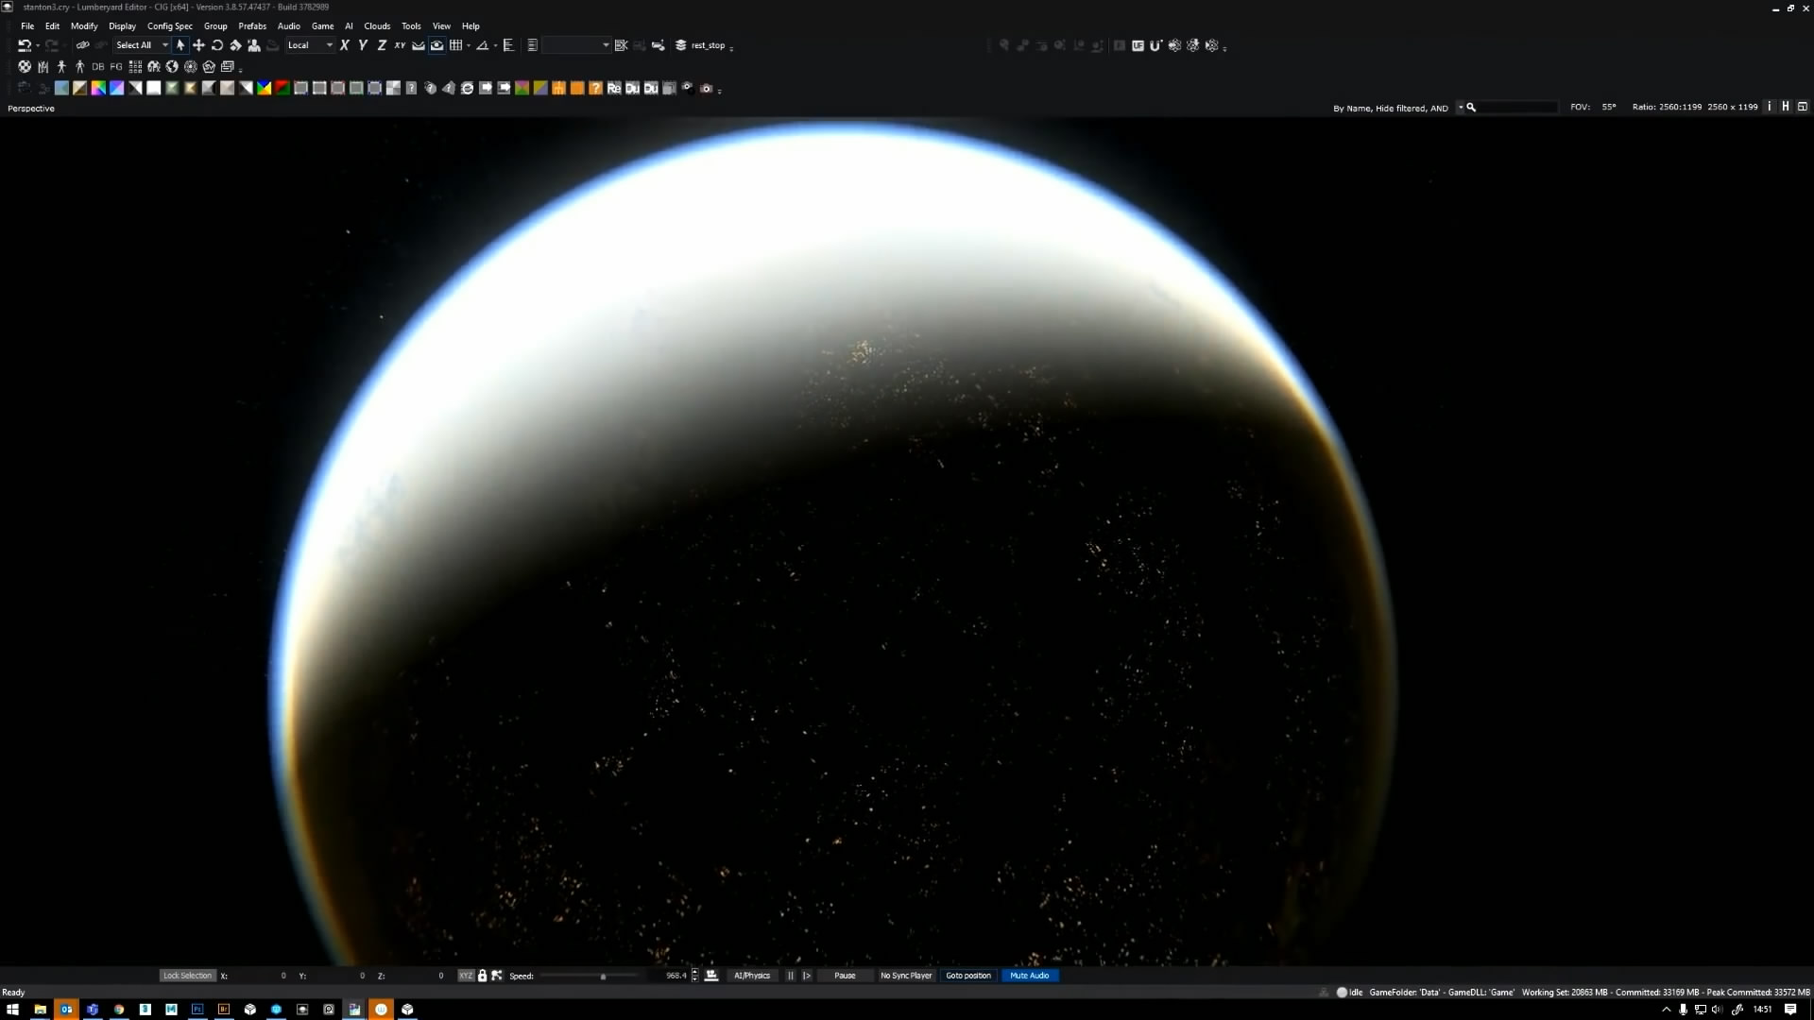Select the Move object tool

click(198, 45)
